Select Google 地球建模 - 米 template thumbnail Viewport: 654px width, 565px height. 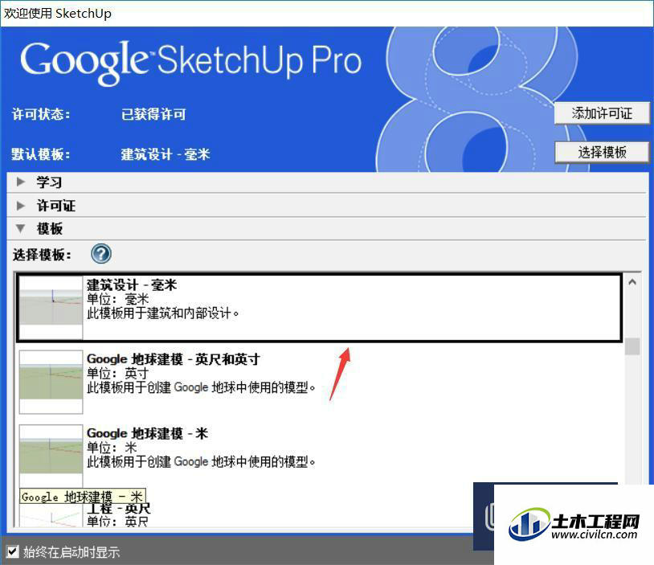pyautogui.click(x=51, y=456)
